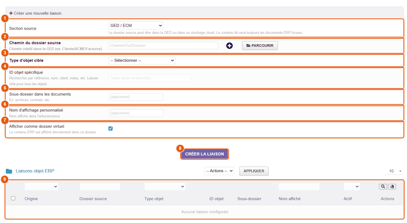Click the 'Aucune liaison configurée' empty row text
407x223 pixels.
pos(205,212)
